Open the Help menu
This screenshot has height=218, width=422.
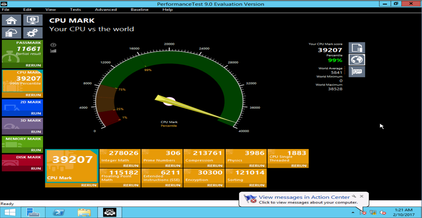(167, 10)
